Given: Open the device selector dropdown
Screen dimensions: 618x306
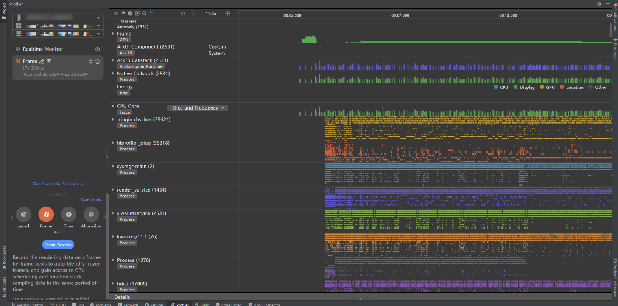Looking at the screenshot, I should (x=58, y=17).
